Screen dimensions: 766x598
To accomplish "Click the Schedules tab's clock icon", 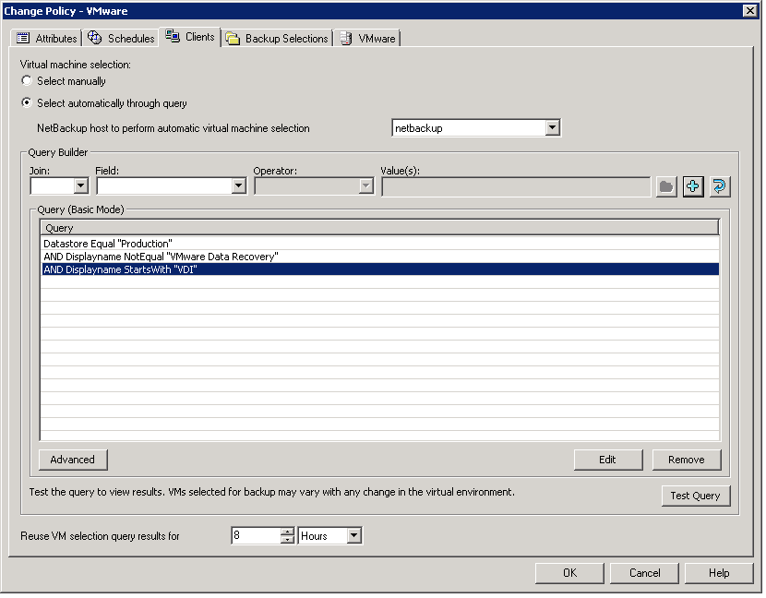I will [95, 38].
